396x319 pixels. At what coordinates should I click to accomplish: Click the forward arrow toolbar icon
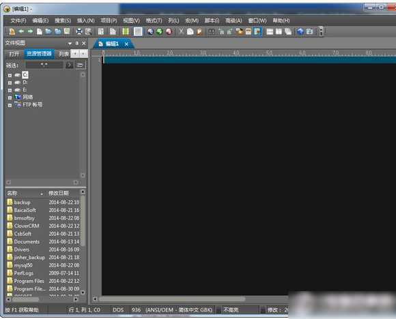[30, 31]
